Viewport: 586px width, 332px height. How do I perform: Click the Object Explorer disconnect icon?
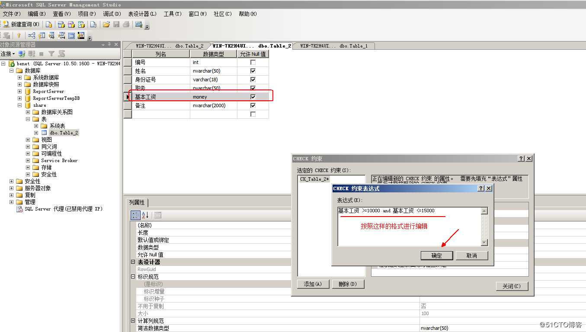click(x=32, y=54)
